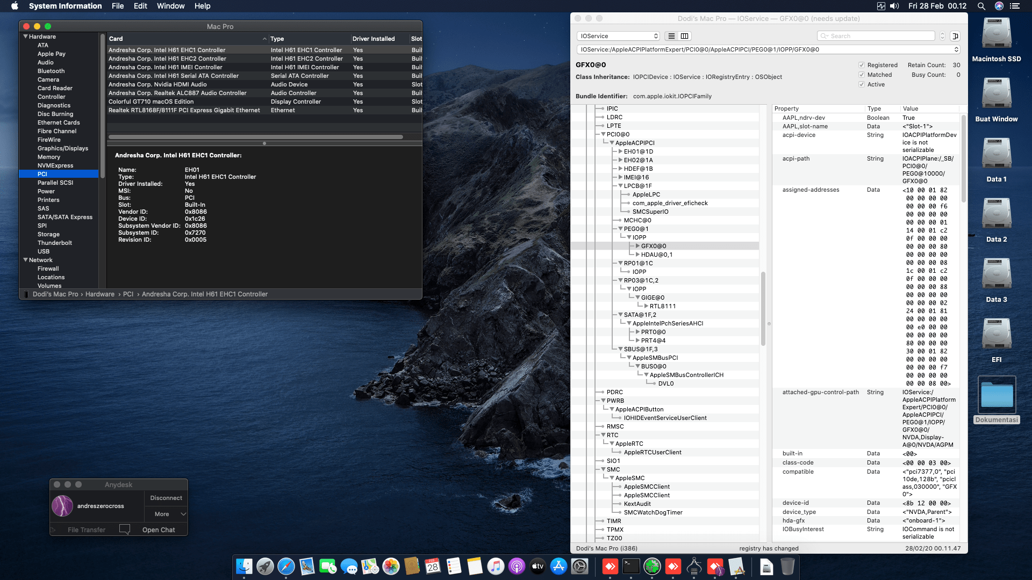Toggle the IORegistryExplorer side panel button
Viewport: 1032px width, 580px height.
(955, 36)
